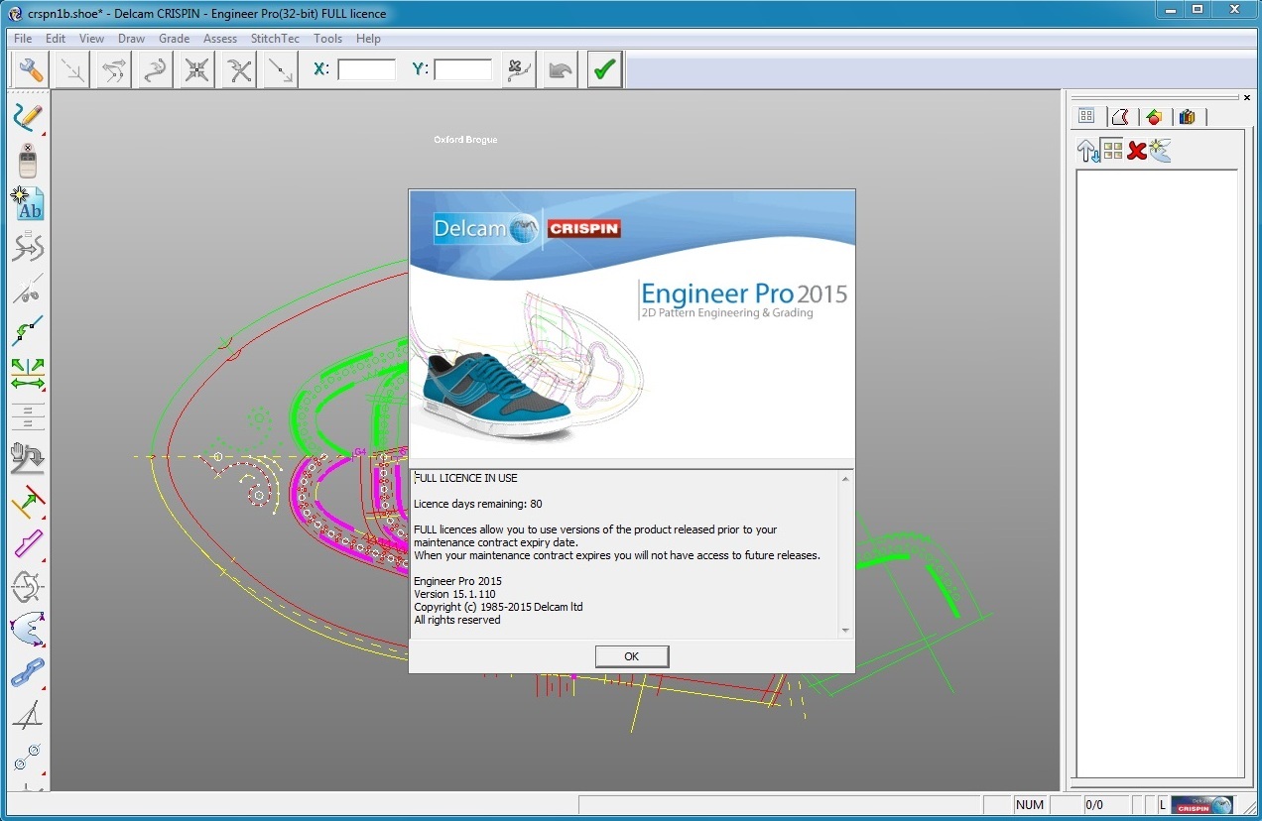
Task: Select the Ab text tool
Action: pyautogui.click(x=28, y=202)
